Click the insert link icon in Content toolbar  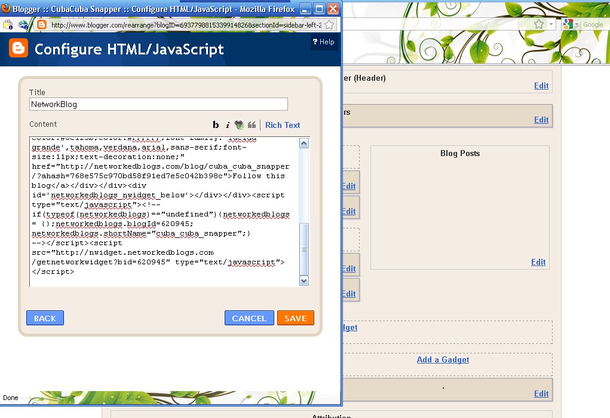tap(239, 124)
